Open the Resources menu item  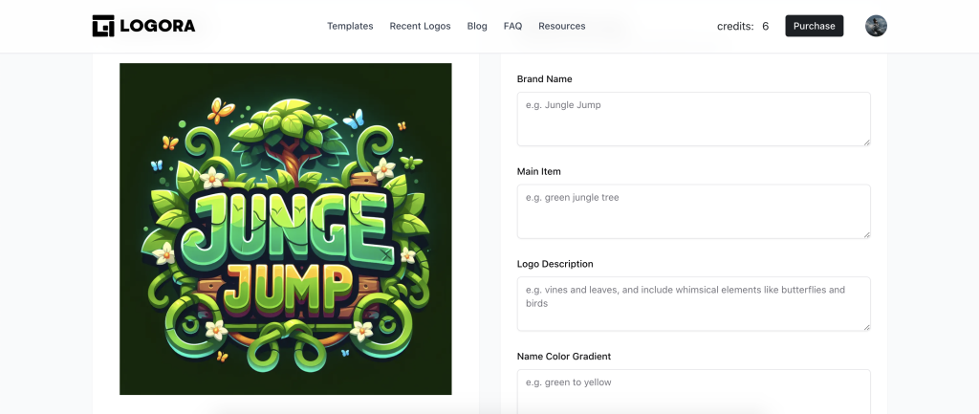[561, 26]
